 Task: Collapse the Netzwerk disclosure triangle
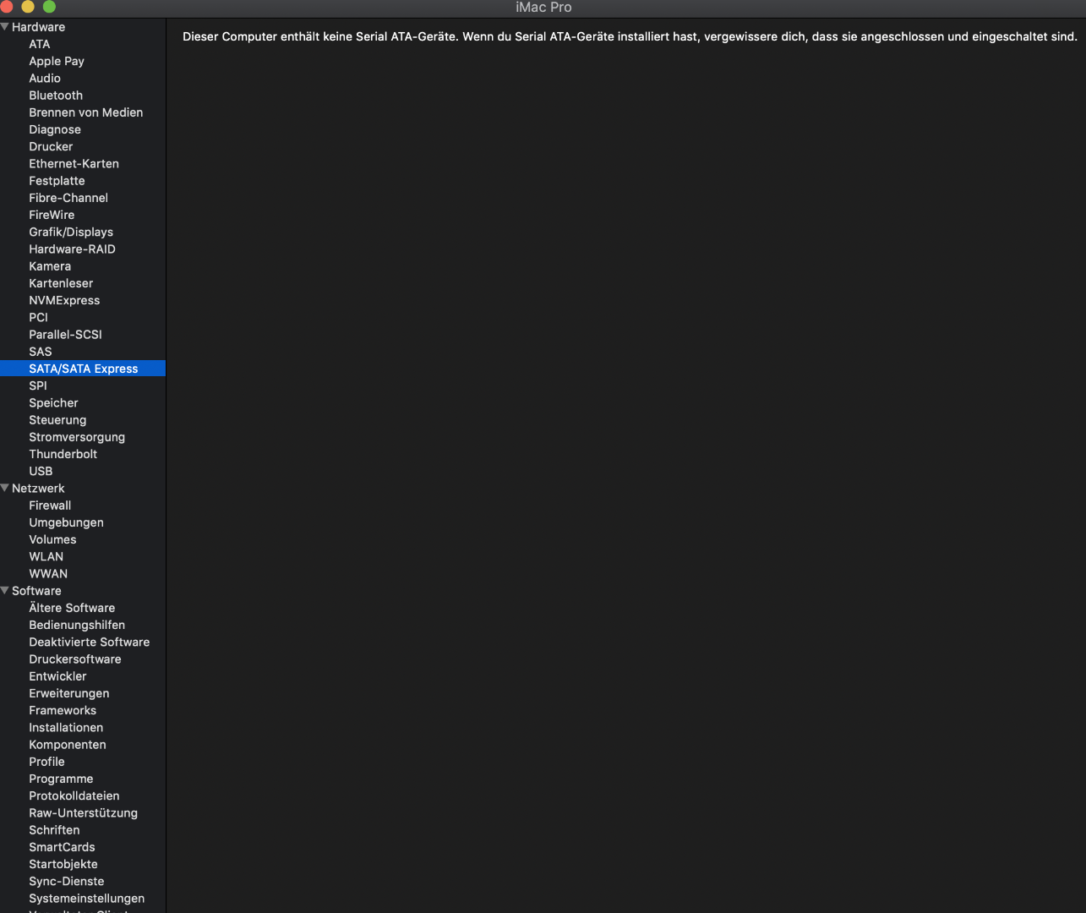click(5, 489)
